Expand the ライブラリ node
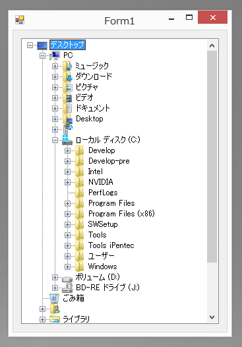This screenshot has height=347, width=242. [42, 319]
